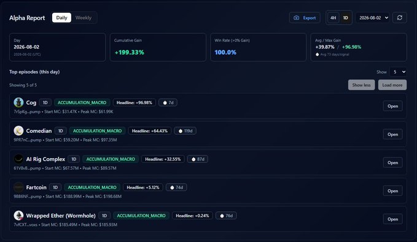Open the Cog episode
This screenshot has width=417, height=242.
click(x=393, y=106)
